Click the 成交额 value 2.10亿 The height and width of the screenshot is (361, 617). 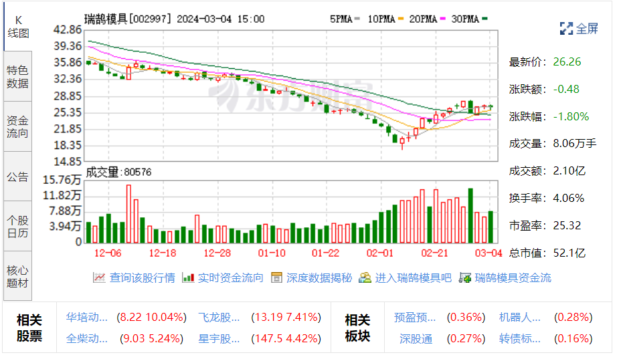click(x=569, y=171)
